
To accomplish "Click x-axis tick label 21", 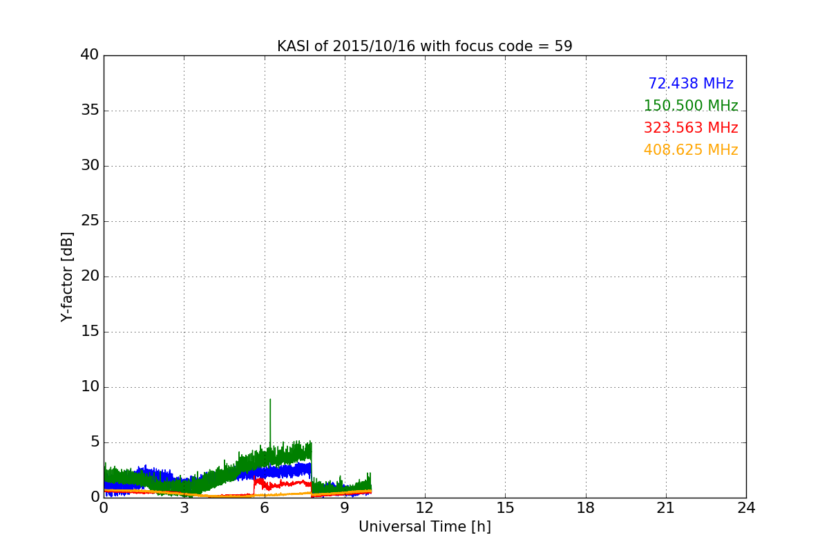I will 666,507.
